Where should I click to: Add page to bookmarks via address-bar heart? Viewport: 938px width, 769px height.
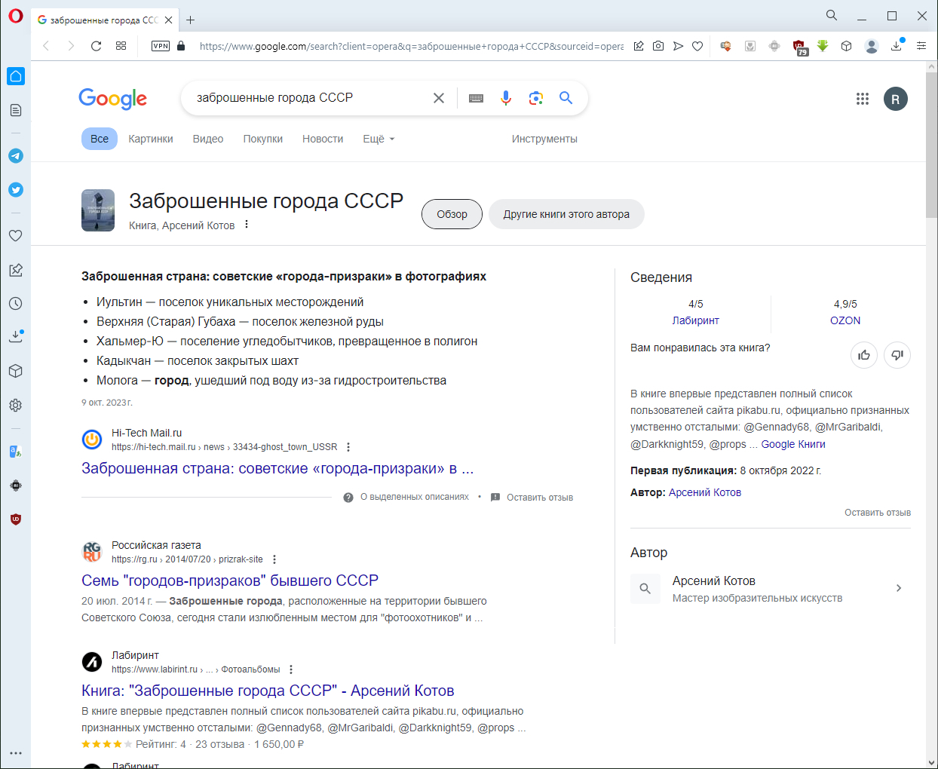(697, 46)
